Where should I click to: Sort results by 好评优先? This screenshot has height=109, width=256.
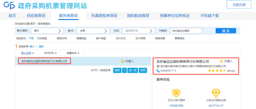click(x=50, y=53)
